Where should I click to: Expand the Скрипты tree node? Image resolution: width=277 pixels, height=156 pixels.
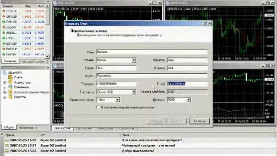5,97
